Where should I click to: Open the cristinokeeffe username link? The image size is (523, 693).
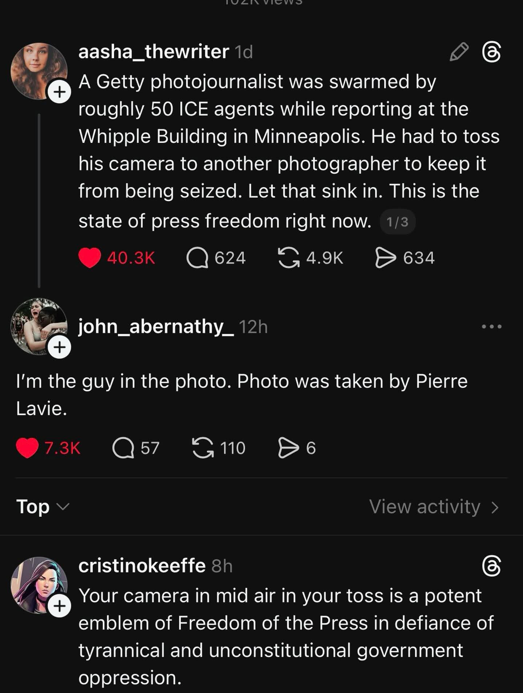142,565
